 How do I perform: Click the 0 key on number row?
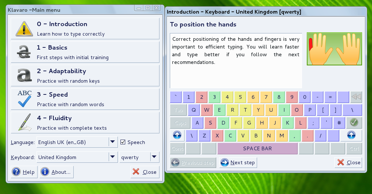pyautogui.click(x=305, y=97)
